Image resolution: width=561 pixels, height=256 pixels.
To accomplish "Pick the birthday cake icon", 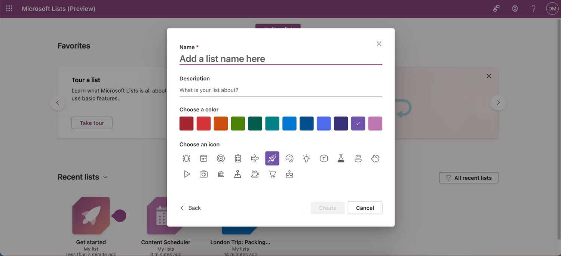I will pos(289,174).
